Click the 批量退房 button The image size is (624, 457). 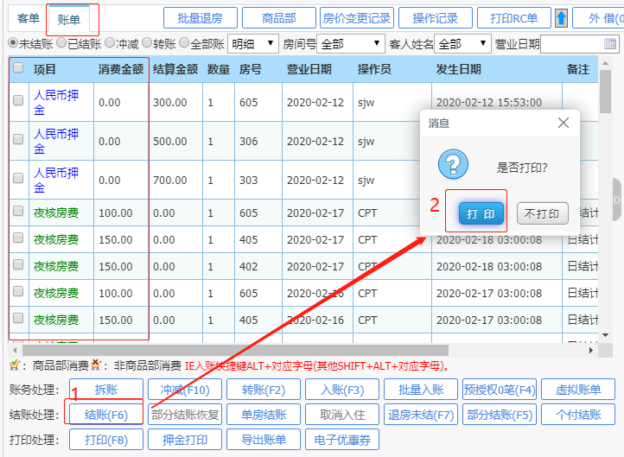201,18
